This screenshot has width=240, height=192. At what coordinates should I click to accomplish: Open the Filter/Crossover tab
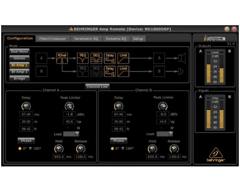(x=53, y=39)
